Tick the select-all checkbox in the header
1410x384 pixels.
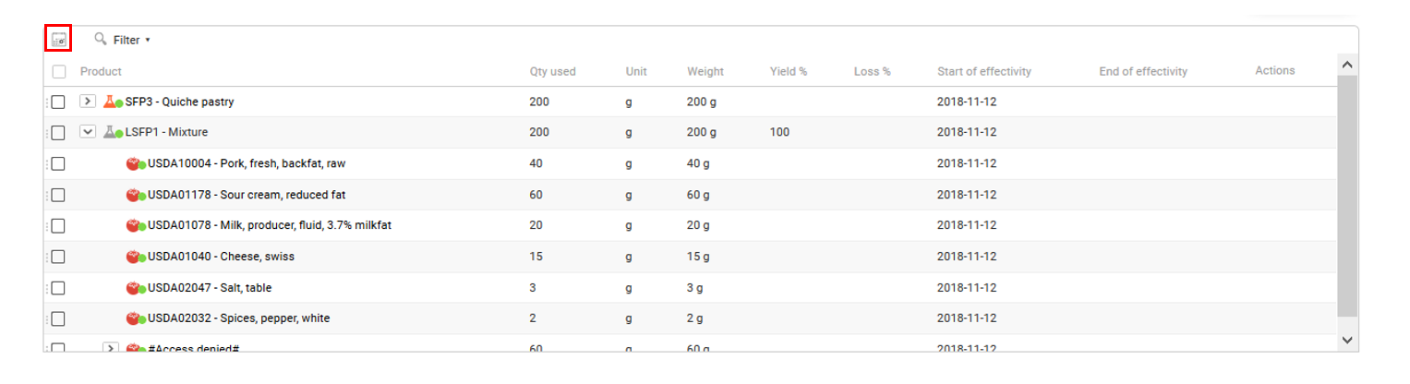click(x=58, y=72)
